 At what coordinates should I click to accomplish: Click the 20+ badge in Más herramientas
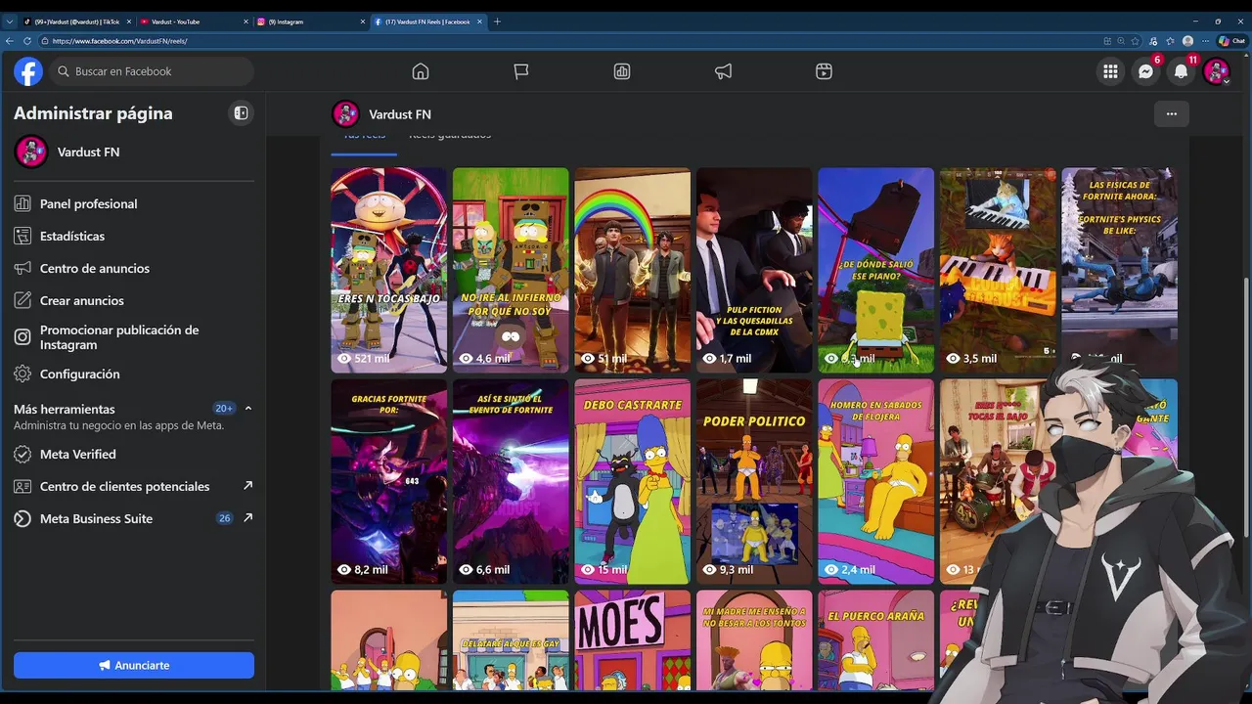[224, 408]
